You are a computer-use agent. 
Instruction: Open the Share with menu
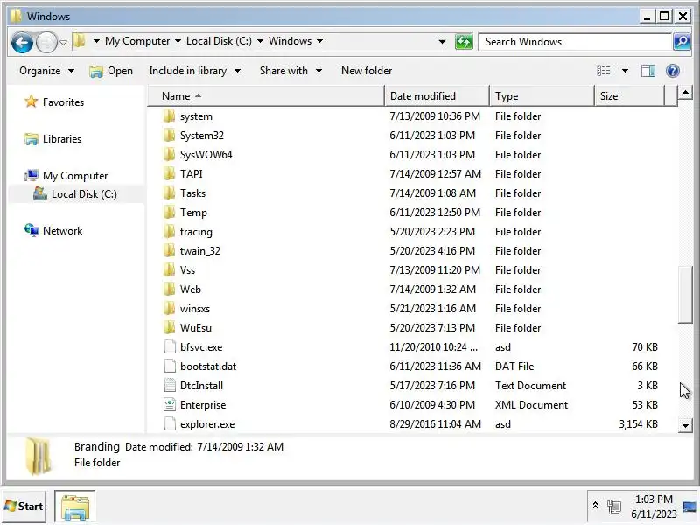tap(290, 71)
